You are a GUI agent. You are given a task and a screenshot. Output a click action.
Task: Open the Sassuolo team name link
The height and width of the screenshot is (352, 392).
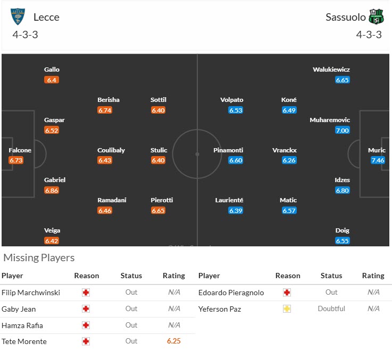click(346, 17)
